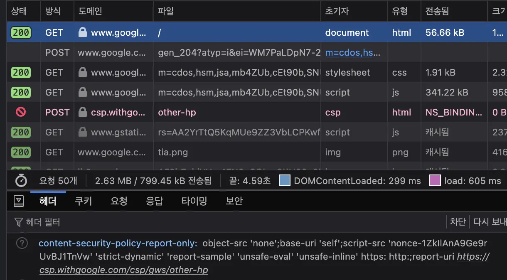Select the 보안 tab

233,201
